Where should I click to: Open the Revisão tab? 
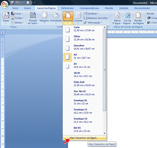pos(109,8)
